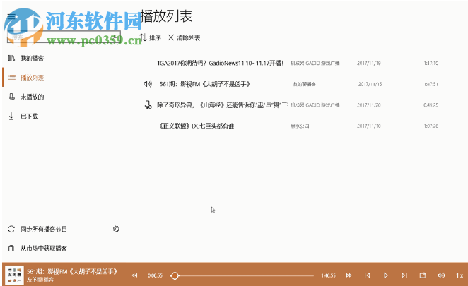Click podcast name 果永公园 in 正义联盟 row

[x=300, y=126]
